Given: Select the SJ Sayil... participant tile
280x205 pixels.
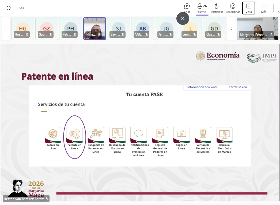Looking at the screenshot, I should pos(119,29).
